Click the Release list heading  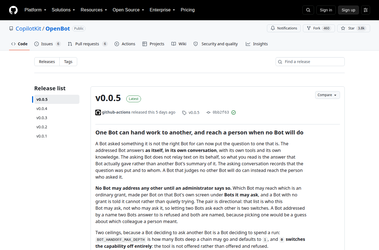tap(50, 88)
